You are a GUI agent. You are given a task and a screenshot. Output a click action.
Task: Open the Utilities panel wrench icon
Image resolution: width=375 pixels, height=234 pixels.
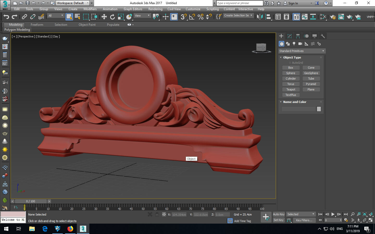coord(323,36)
